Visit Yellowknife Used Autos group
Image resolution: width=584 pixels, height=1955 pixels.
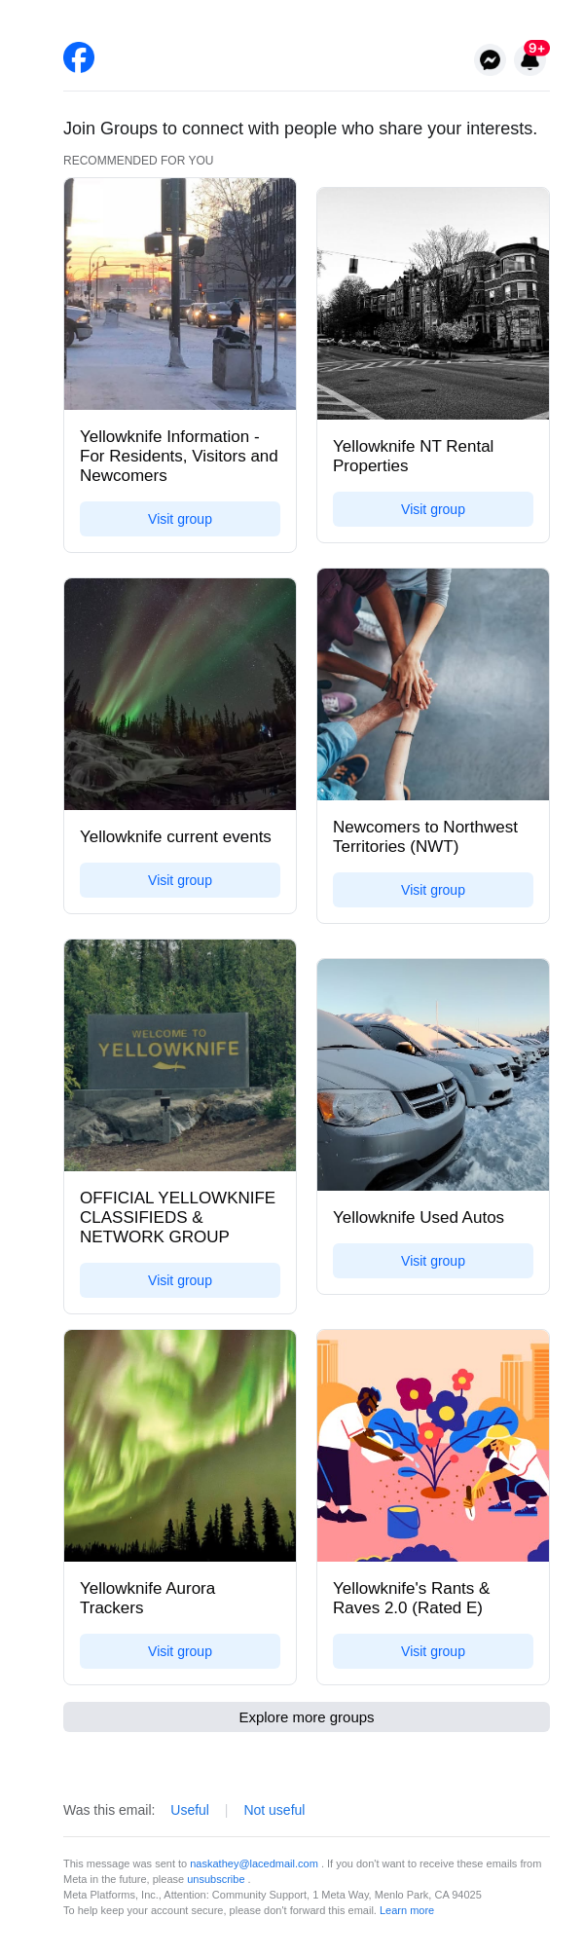pyautogui.click(x=433, y=1261)
